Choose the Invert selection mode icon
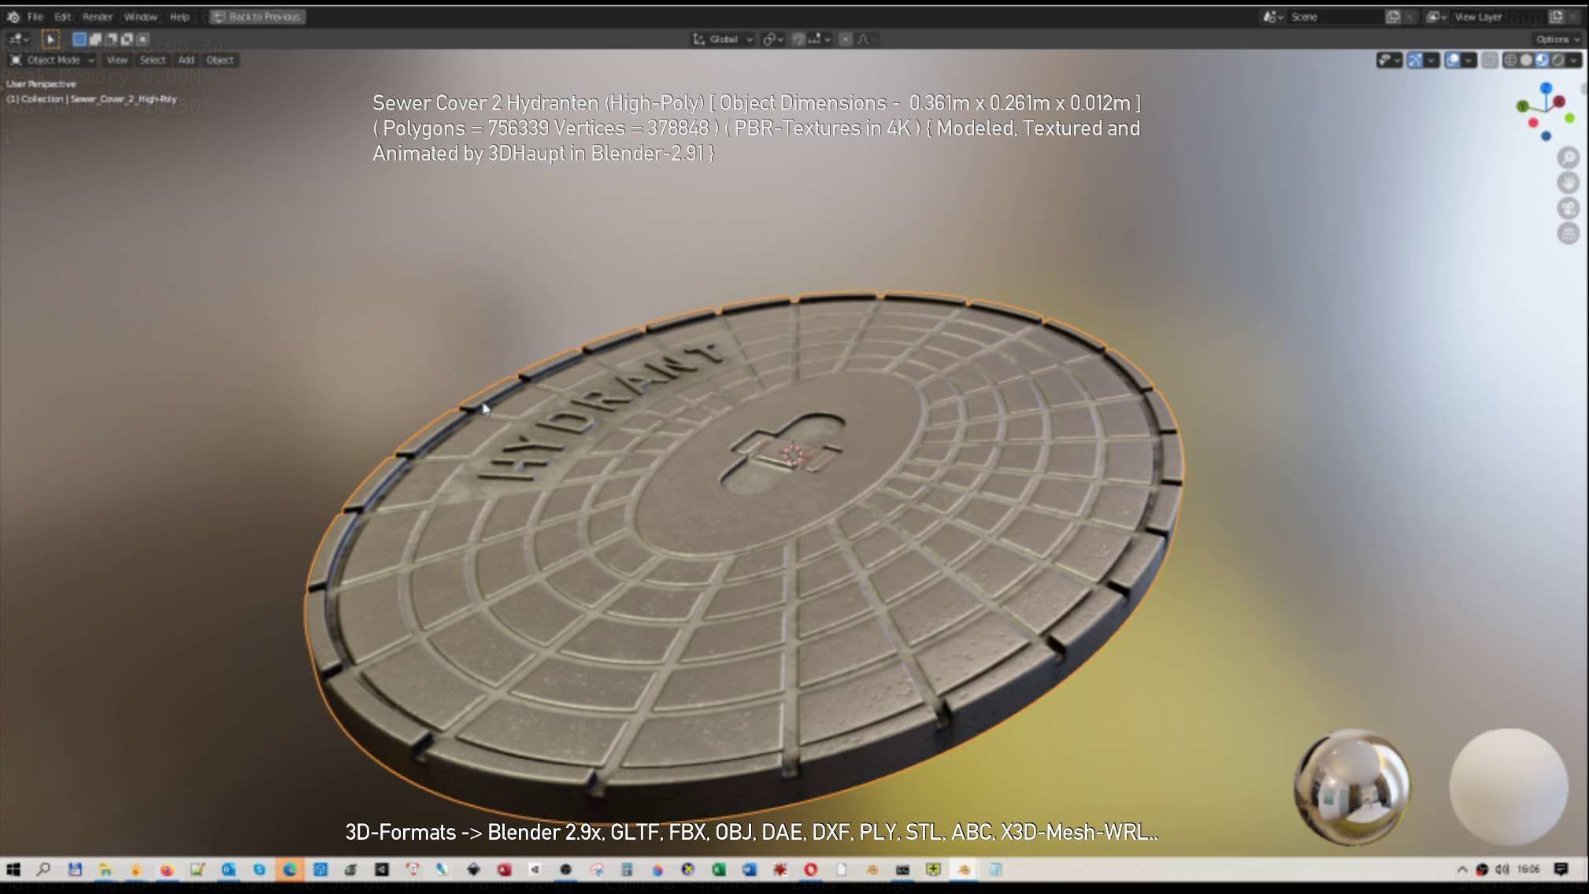 [x=127, y=39]
